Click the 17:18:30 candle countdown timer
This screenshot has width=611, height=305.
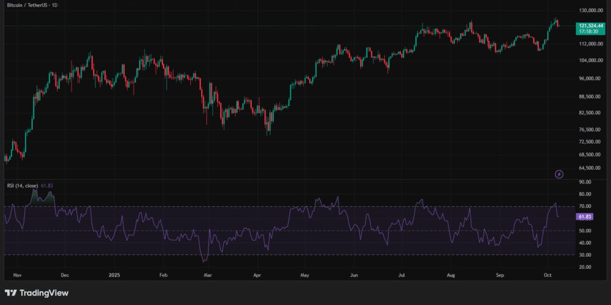coord(591,31)
